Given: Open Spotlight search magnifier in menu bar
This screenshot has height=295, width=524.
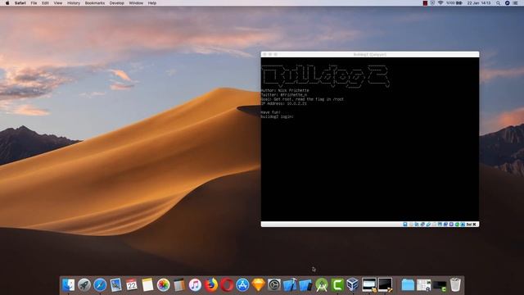Looking at the screenshot, I should click(499, 3).
